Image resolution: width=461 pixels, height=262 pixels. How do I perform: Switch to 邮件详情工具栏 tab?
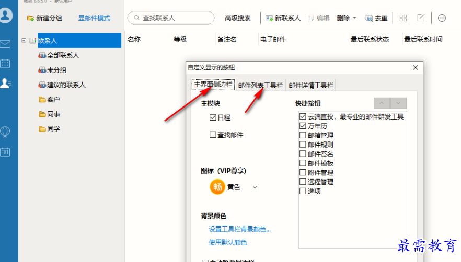[x=311, y=85]
